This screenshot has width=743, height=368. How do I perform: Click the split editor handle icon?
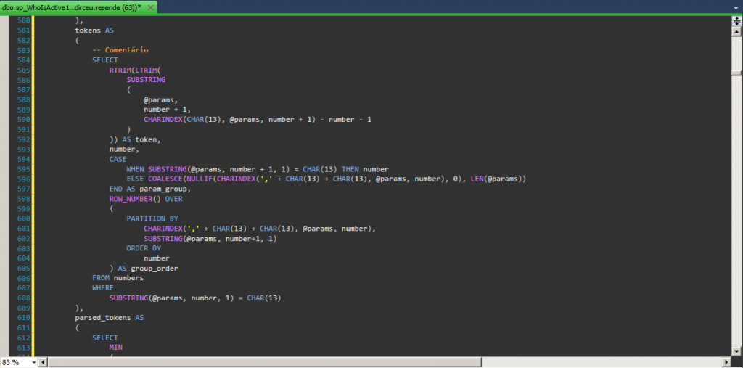736,21
